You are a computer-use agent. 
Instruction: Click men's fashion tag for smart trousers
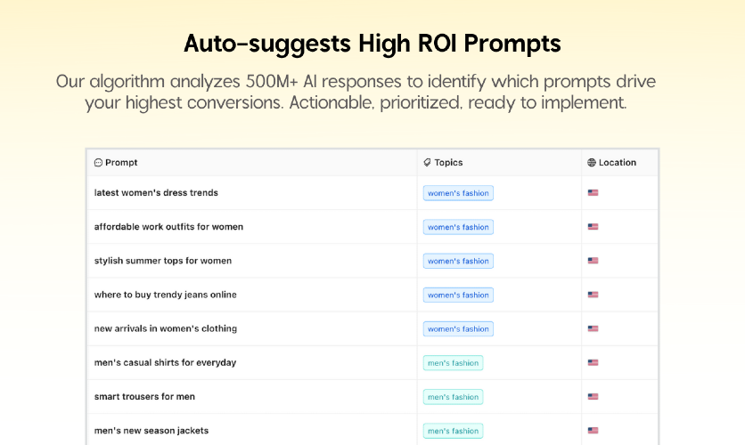click(454, 397)
